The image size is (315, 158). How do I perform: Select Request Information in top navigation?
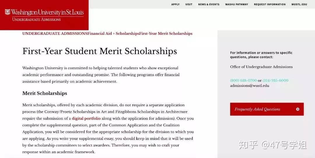coord(269,4)
